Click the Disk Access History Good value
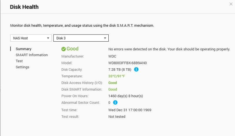Screen dimensions: 235x136 tap(113, 83)
